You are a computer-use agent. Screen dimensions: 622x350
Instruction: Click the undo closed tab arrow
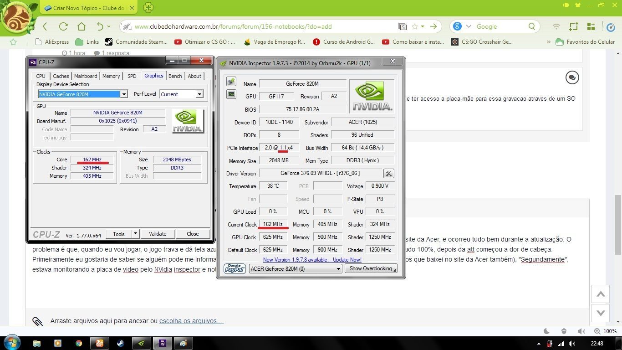pos(100,26)
